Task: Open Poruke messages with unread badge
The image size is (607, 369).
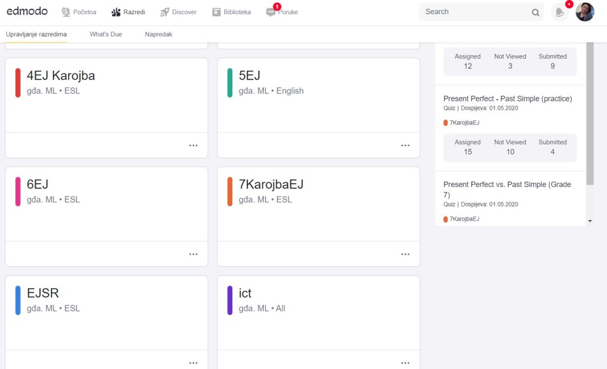Action: pos(271,12)
